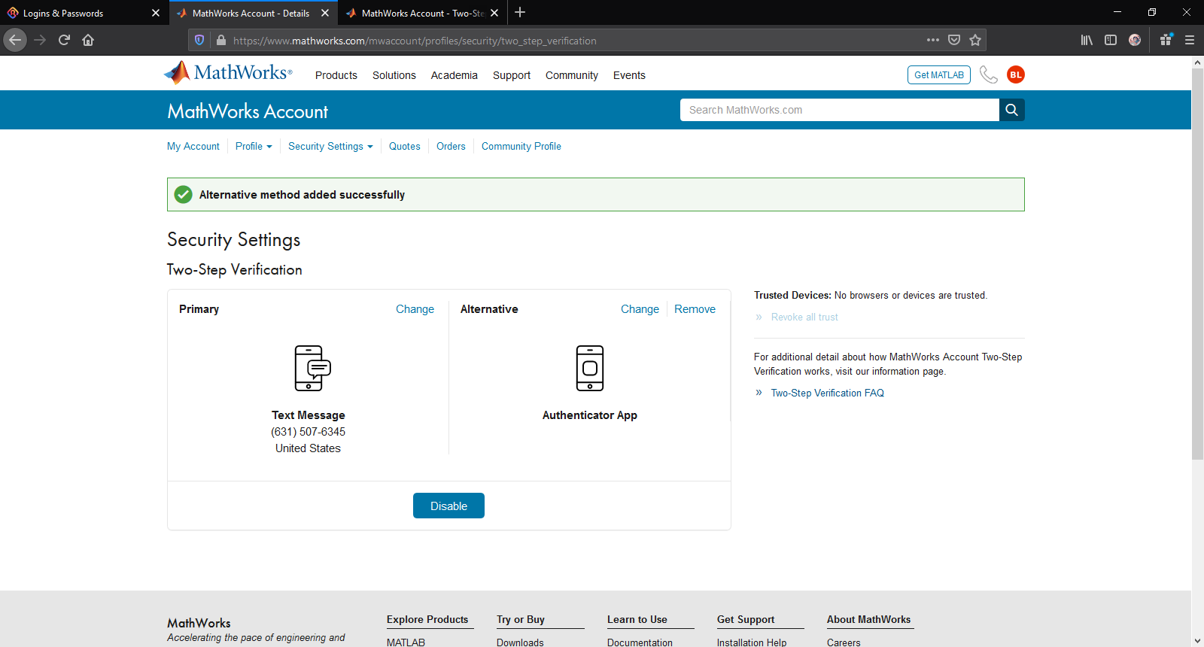Viewport: 1204px width, 647px height.
Task: Click the search magnifier button
Action: (x=1012, y=110)
